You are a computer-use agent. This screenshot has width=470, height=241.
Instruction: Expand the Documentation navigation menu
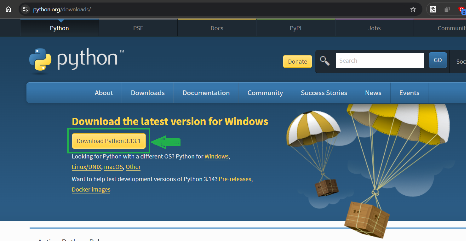(206, 93)
